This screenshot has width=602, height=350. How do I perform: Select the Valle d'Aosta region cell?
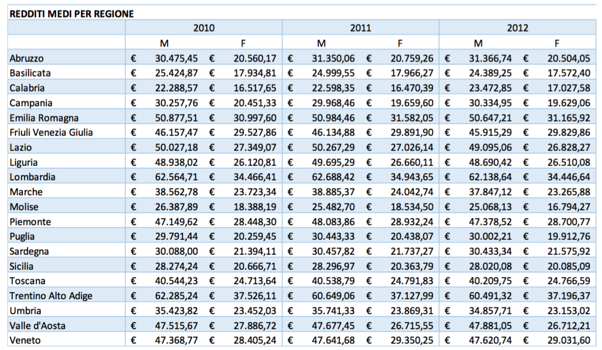(x=66, y=325)
